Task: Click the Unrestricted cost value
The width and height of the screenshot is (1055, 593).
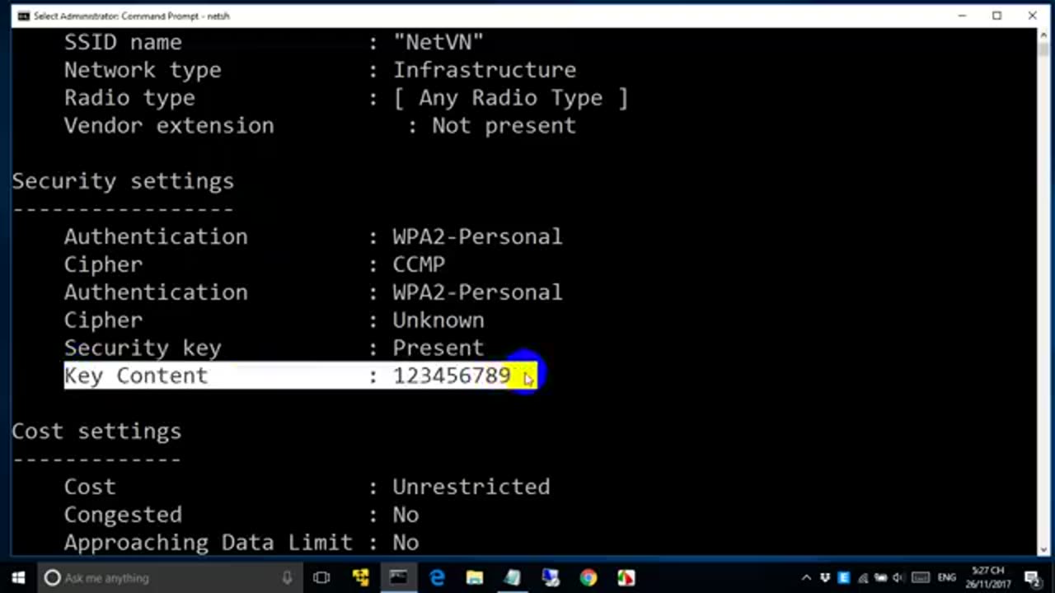Action: click(x=471, y=487)
